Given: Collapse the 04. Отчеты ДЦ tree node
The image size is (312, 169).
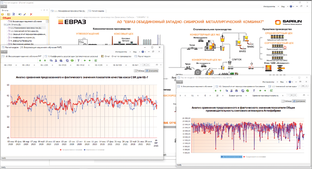Looking at the screenshot, I should 5,25.
